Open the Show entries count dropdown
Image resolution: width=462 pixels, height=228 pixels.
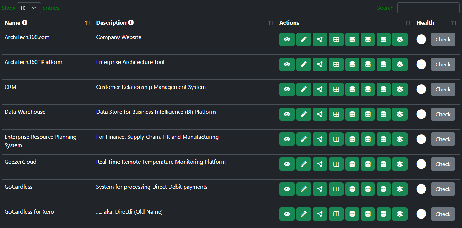29,8
